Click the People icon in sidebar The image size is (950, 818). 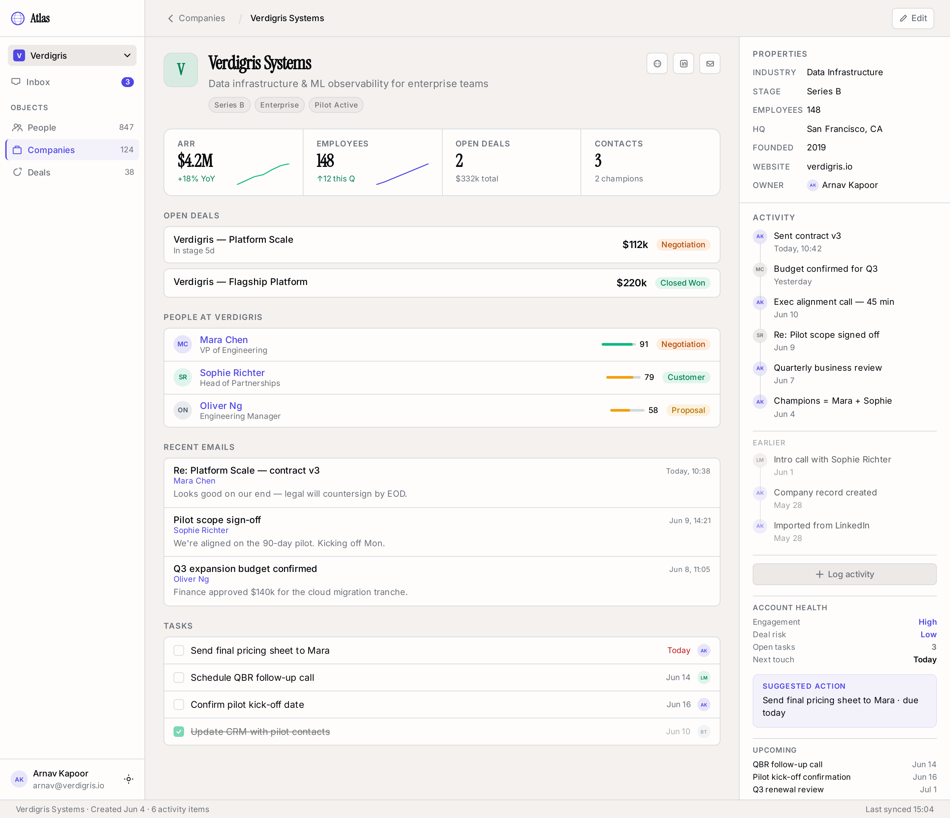coord(17,127)
